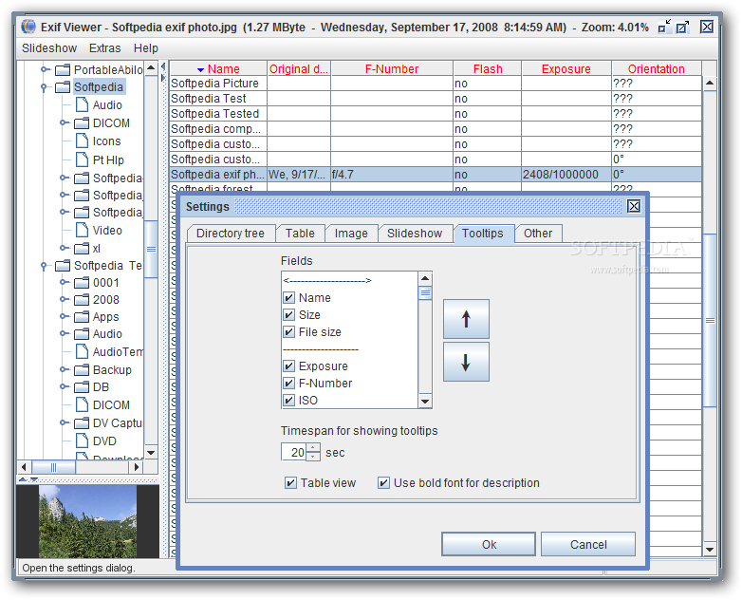Increase the tooltip timespan with spinner up
The image size is (742, 600).
tap(313, 447)
